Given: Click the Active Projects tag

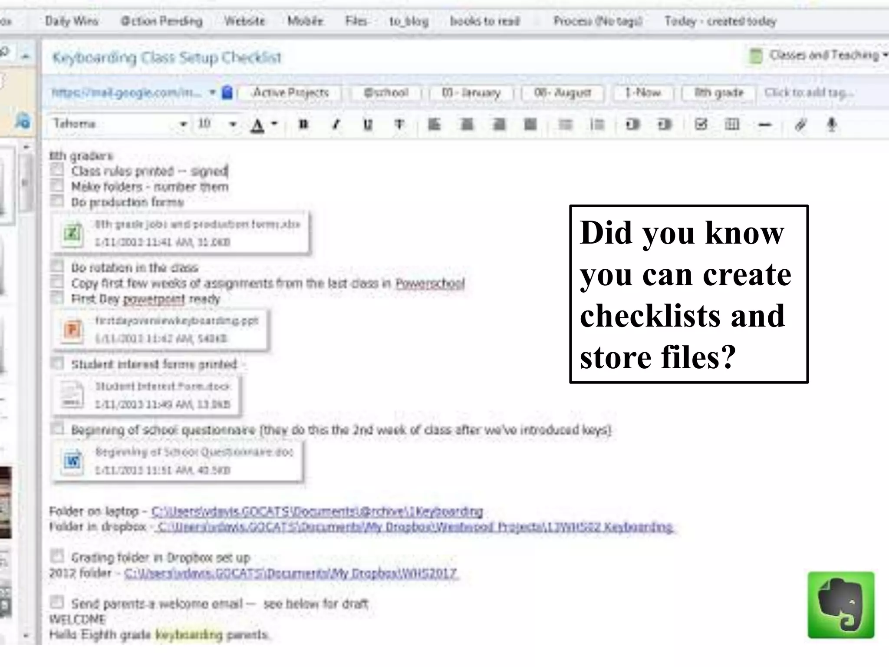Looking at the screenshot, I should point(291,92).
